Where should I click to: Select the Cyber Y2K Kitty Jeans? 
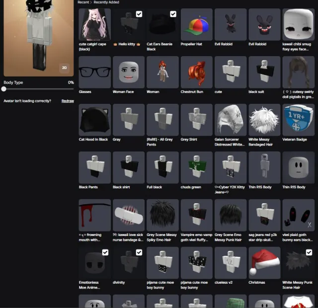click(x=231, y=167)
